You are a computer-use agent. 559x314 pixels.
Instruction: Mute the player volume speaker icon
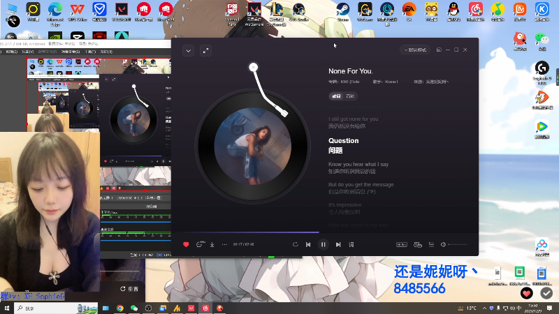pyautogui.click(x=443, y=245)
